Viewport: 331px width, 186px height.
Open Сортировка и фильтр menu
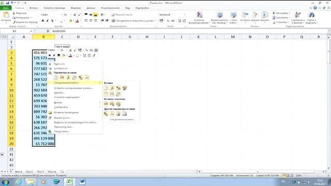coord(298,18)
